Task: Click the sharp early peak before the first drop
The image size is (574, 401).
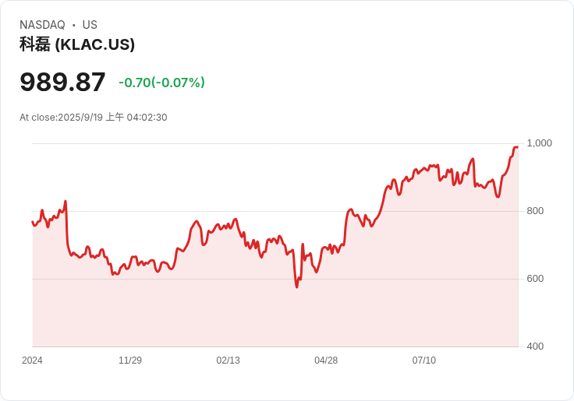Action: pos(66,202)
